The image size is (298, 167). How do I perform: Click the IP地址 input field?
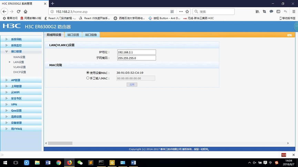pos(136,52)
